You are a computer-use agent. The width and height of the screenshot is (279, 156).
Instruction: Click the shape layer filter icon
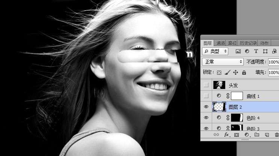point(265,51)
